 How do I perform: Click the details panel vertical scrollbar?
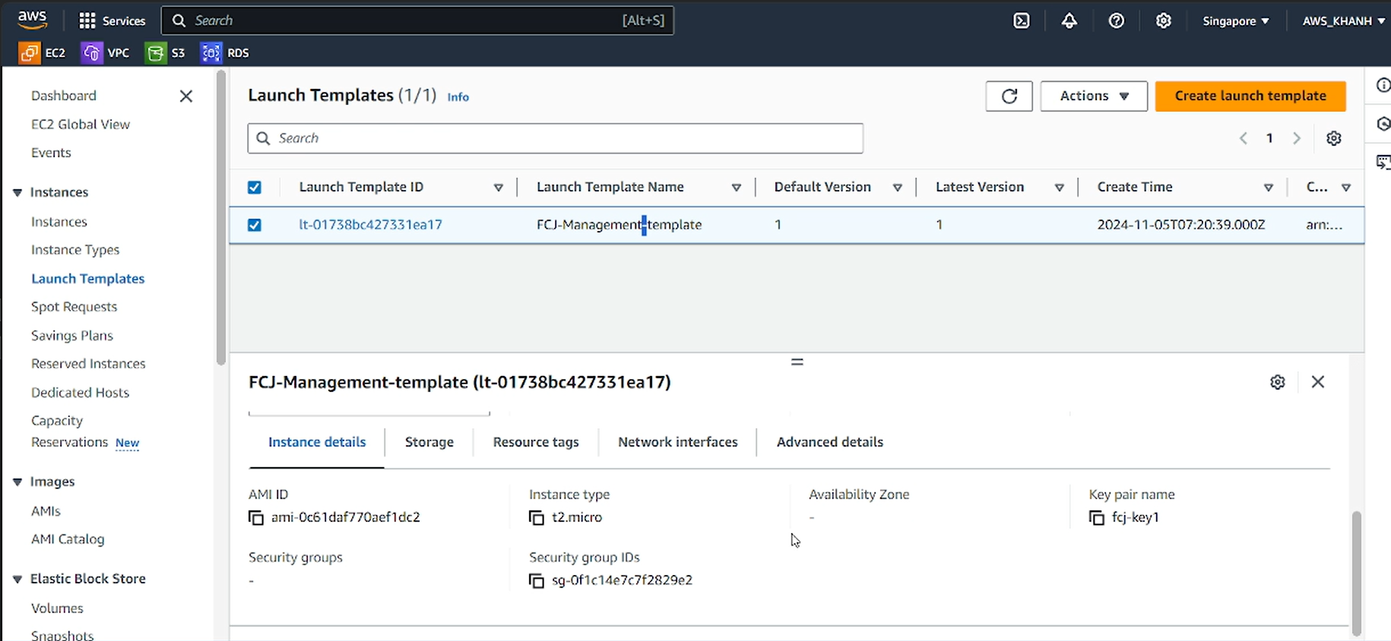(1356, 573)
